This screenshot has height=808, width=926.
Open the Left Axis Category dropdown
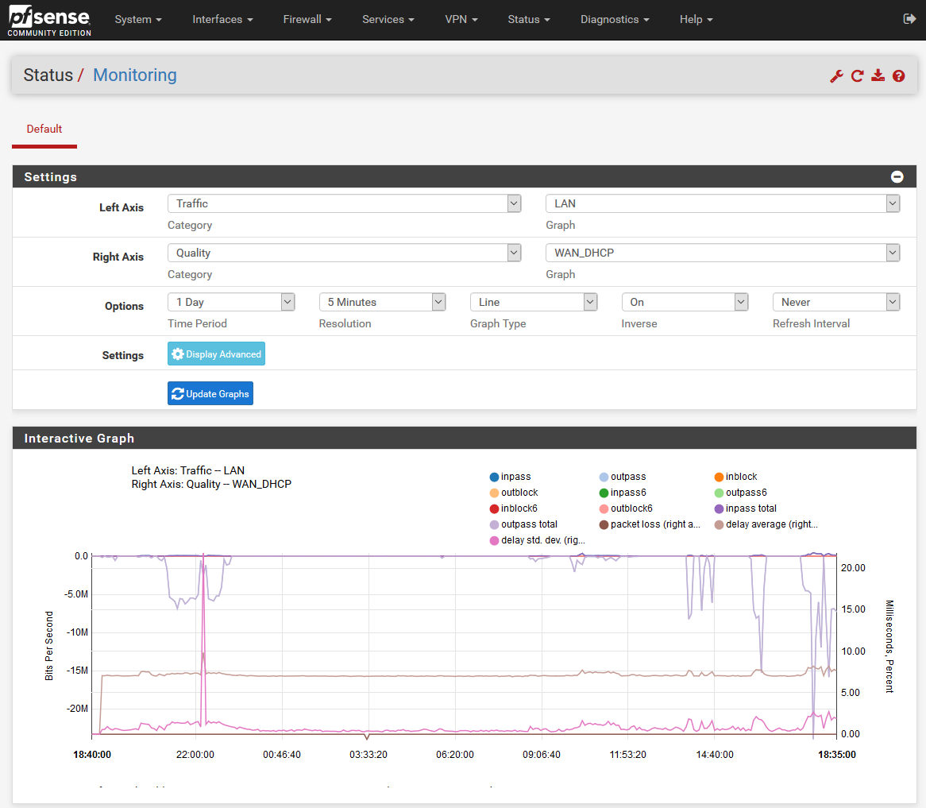tap(344, 204)
